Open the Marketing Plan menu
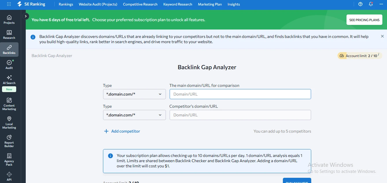This screenshot has height=183, width=387. tap(210, 4)
